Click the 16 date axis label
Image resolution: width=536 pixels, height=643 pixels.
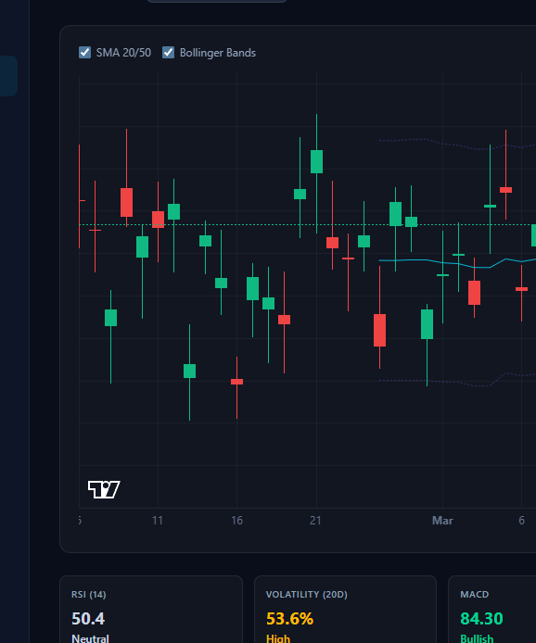[x=236, y=521]
